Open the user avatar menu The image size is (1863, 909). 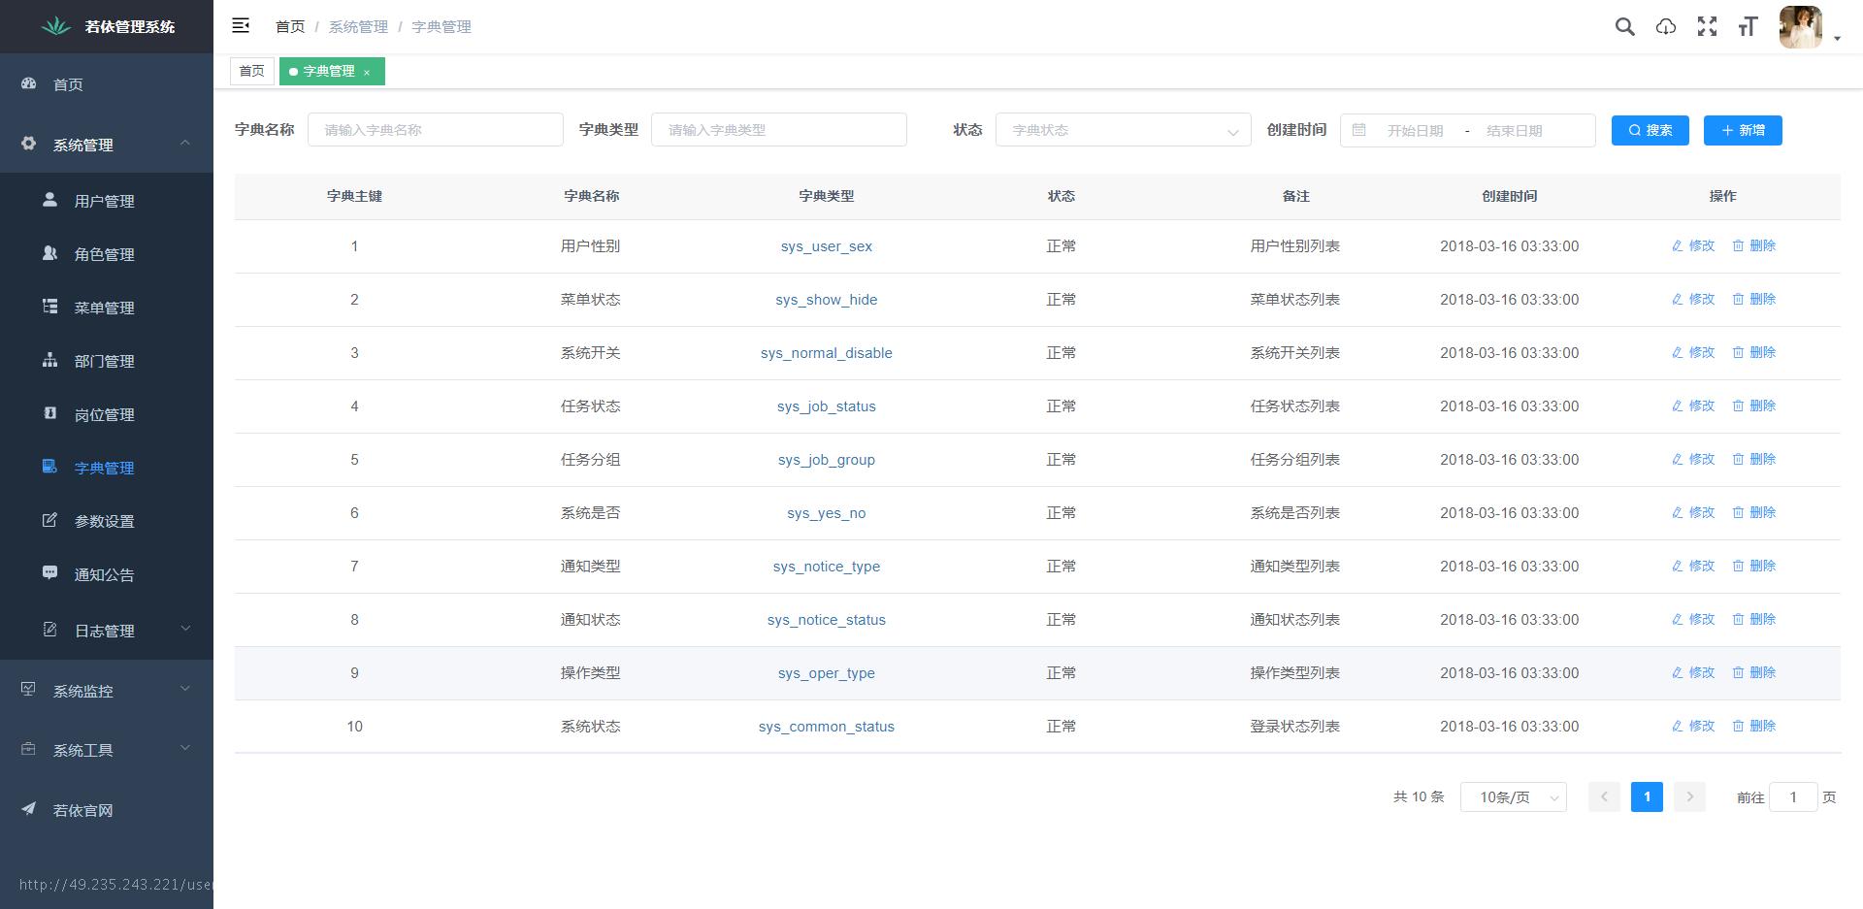(1800, 27)
